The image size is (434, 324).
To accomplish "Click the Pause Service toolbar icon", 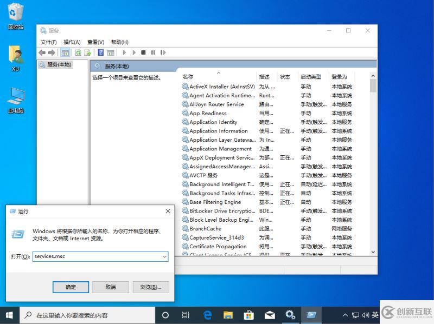I will (153, 52).
